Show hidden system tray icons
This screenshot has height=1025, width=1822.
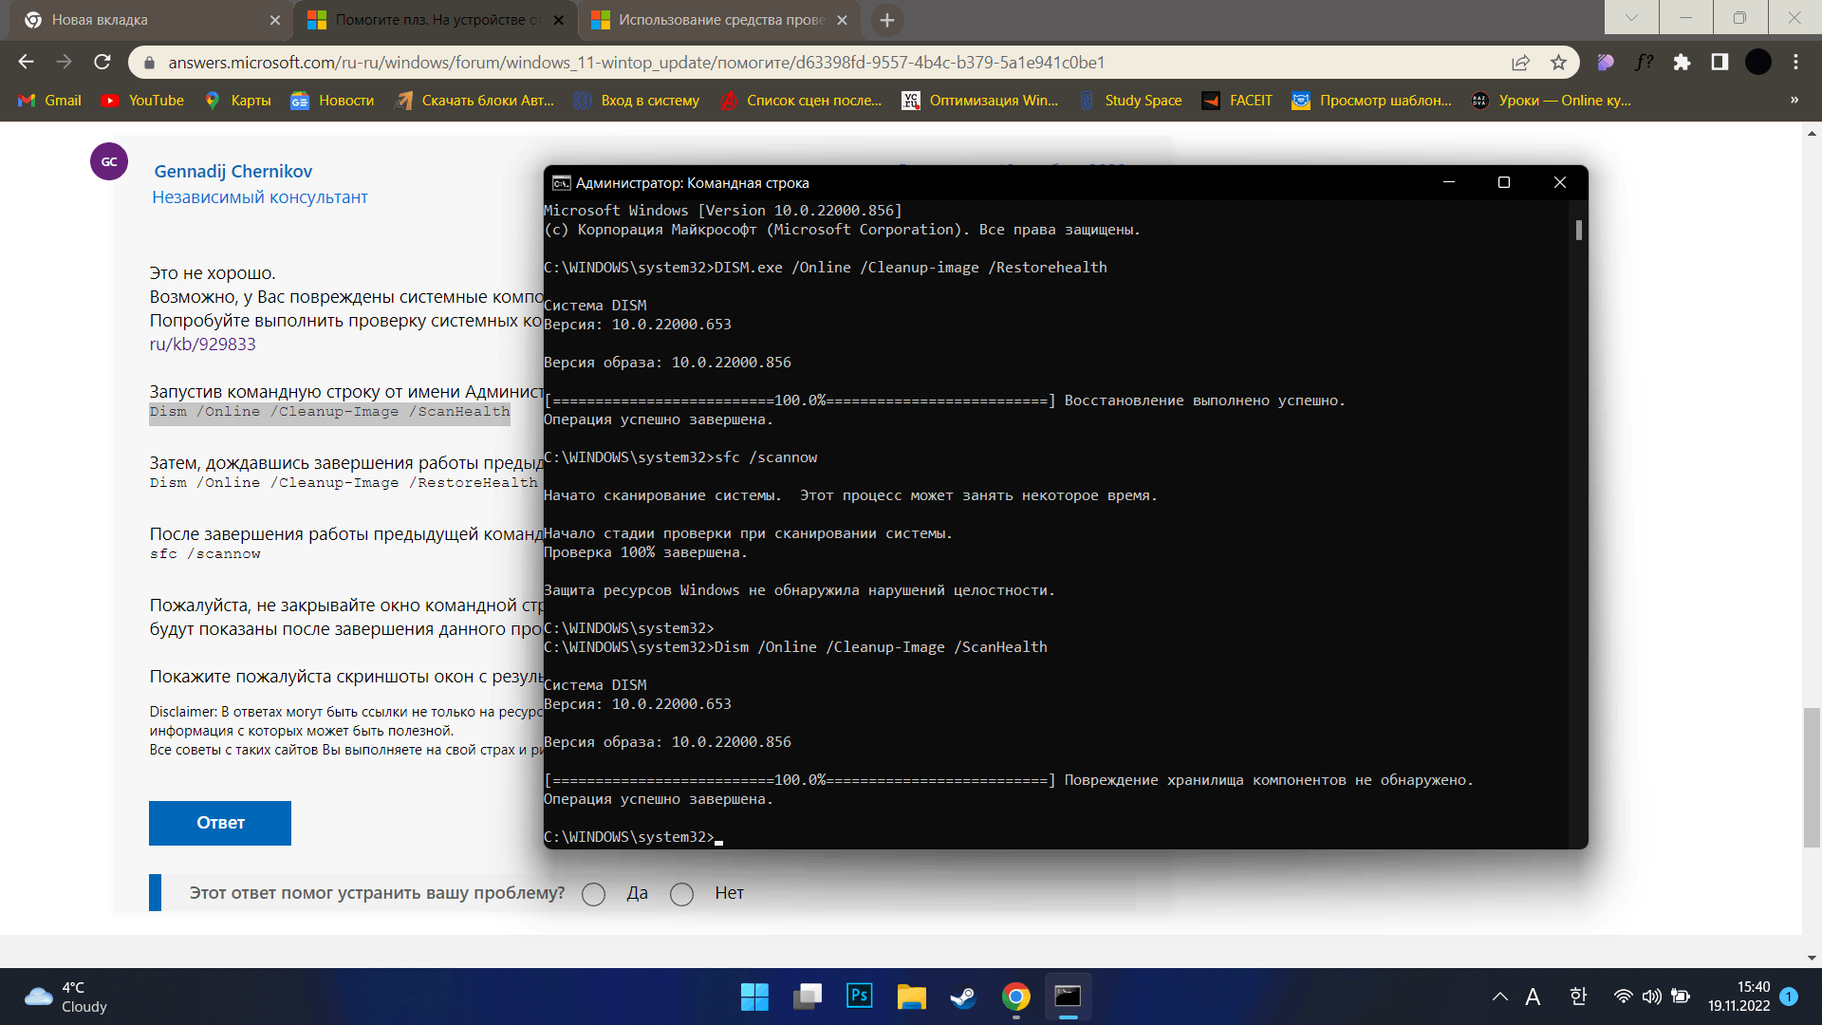tap(1499, 997)
